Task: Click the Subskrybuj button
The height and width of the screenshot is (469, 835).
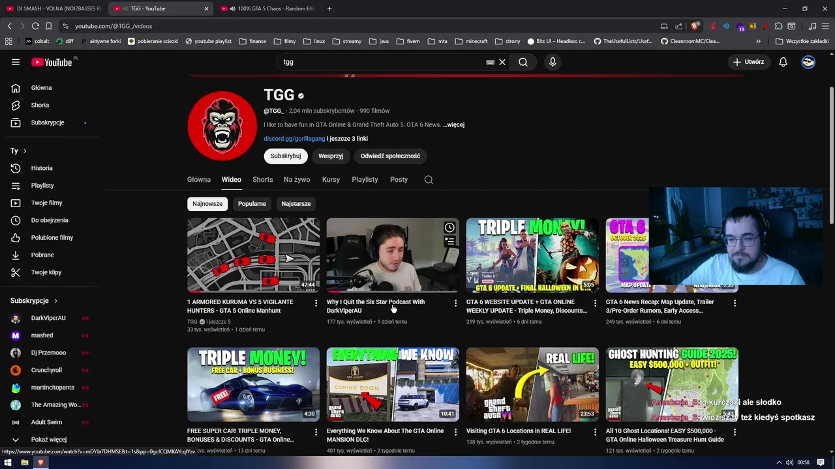Action: (x=286, y=156)
